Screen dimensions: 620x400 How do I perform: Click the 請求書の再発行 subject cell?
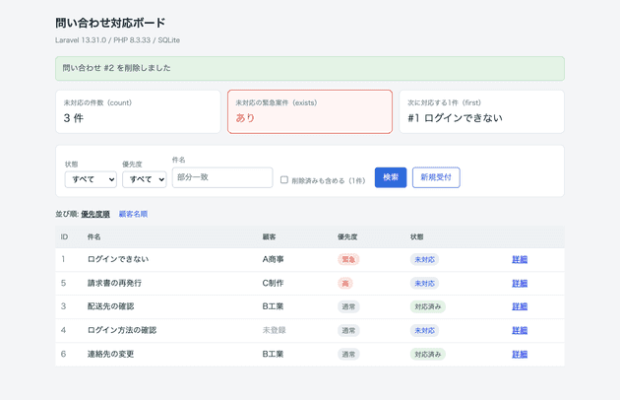[114, 283]
